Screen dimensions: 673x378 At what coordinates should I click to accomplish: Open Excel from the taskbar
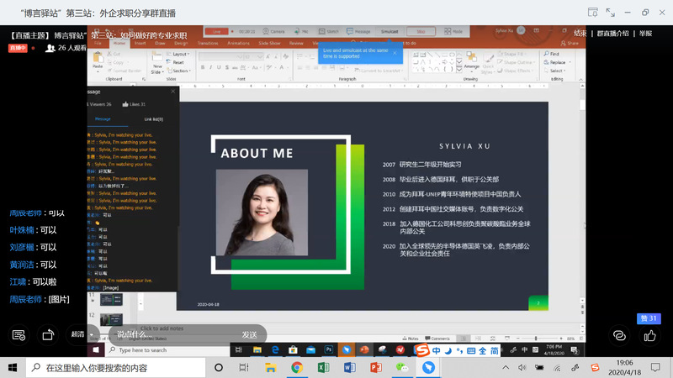pos(323,368)
